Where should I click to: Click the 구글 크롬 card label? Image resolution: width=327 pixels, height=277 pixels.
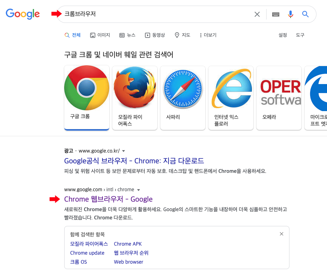(x=80, y=116)
